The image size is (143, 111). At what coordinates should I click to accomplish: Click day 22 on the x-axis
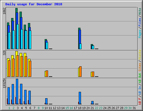[x=96, y=108]
